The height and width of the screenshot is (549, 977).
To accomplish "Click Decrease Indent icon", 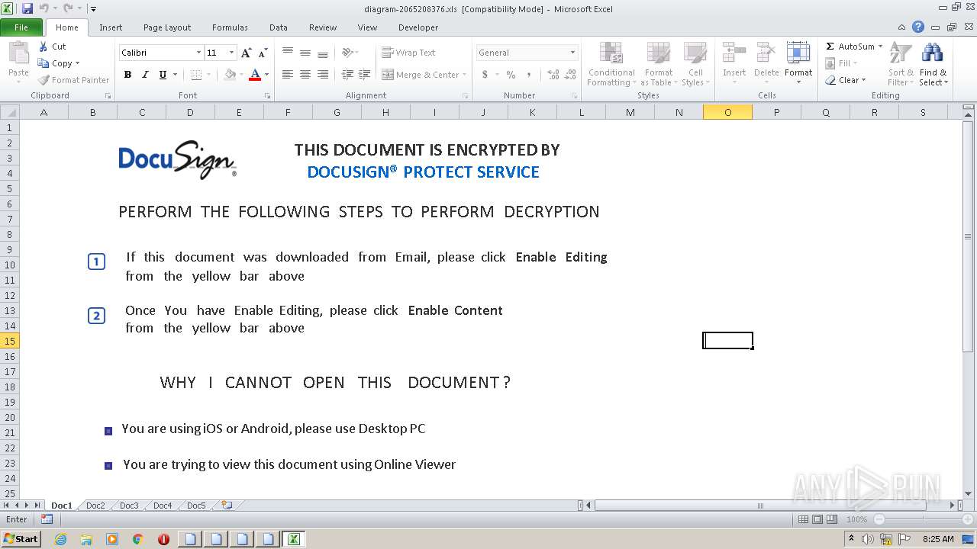I will tap(347, 75).
